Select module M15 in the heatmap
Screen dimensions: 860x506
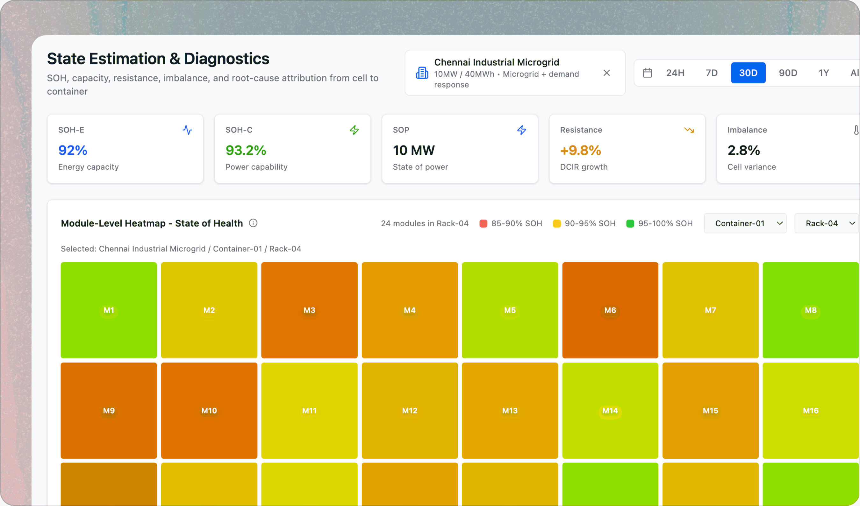click(x=711, y=411)
